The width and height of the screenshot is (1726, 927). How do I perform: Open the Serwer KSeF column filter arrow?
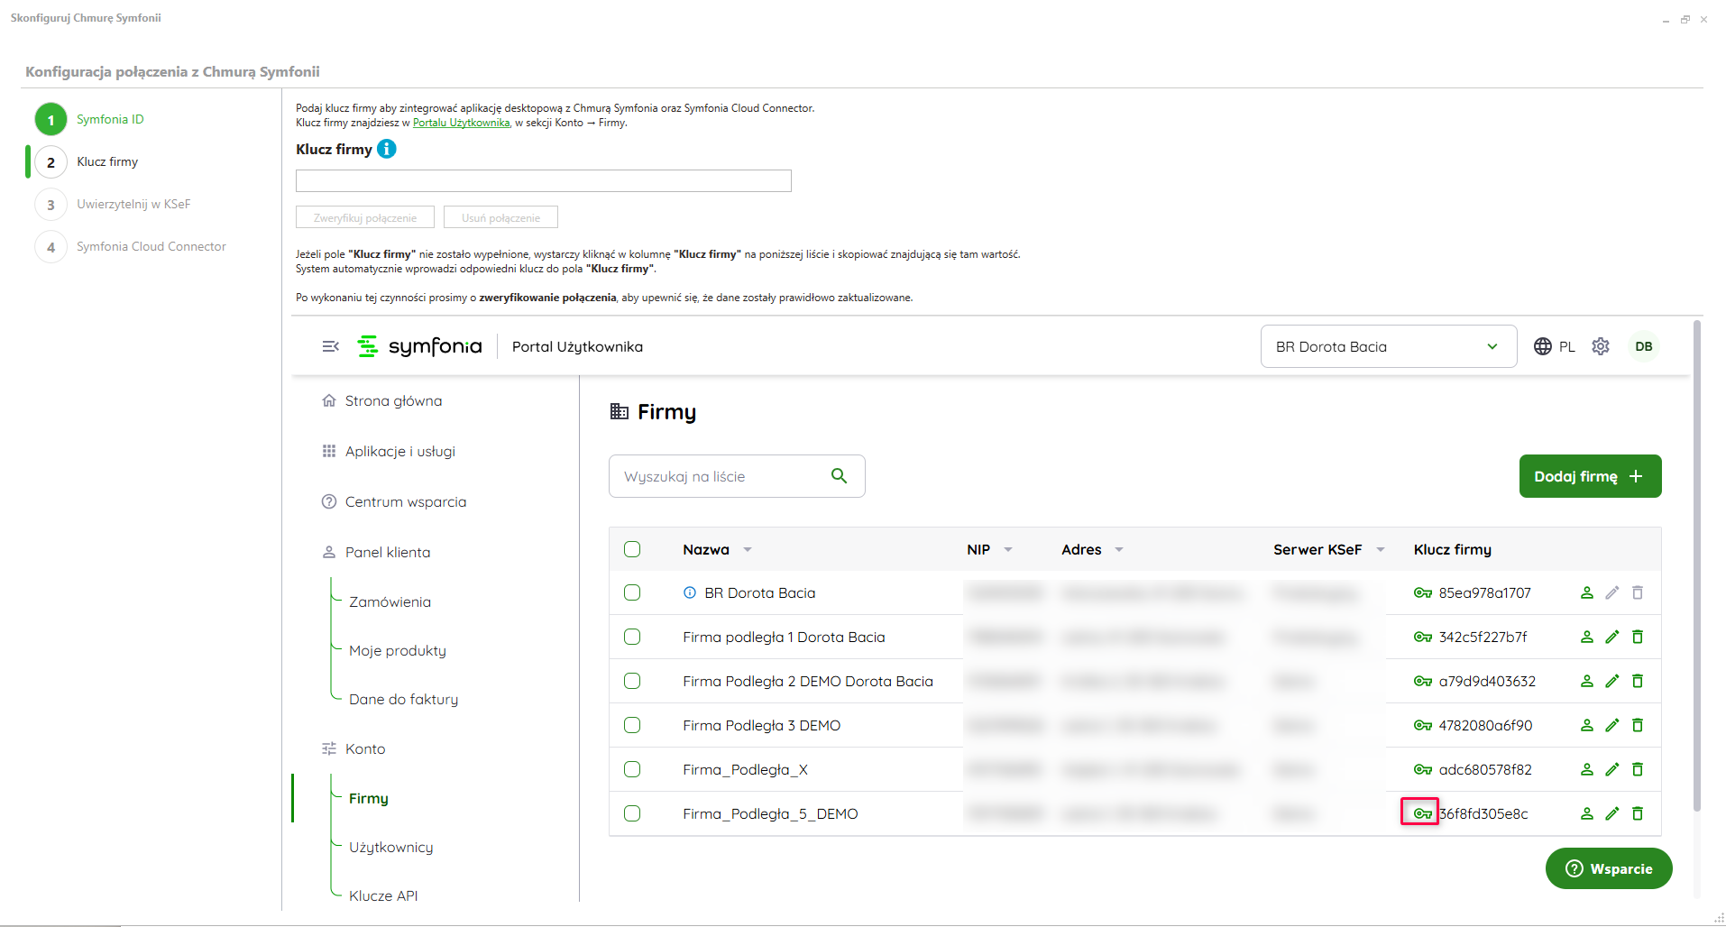coord(1381,549)
